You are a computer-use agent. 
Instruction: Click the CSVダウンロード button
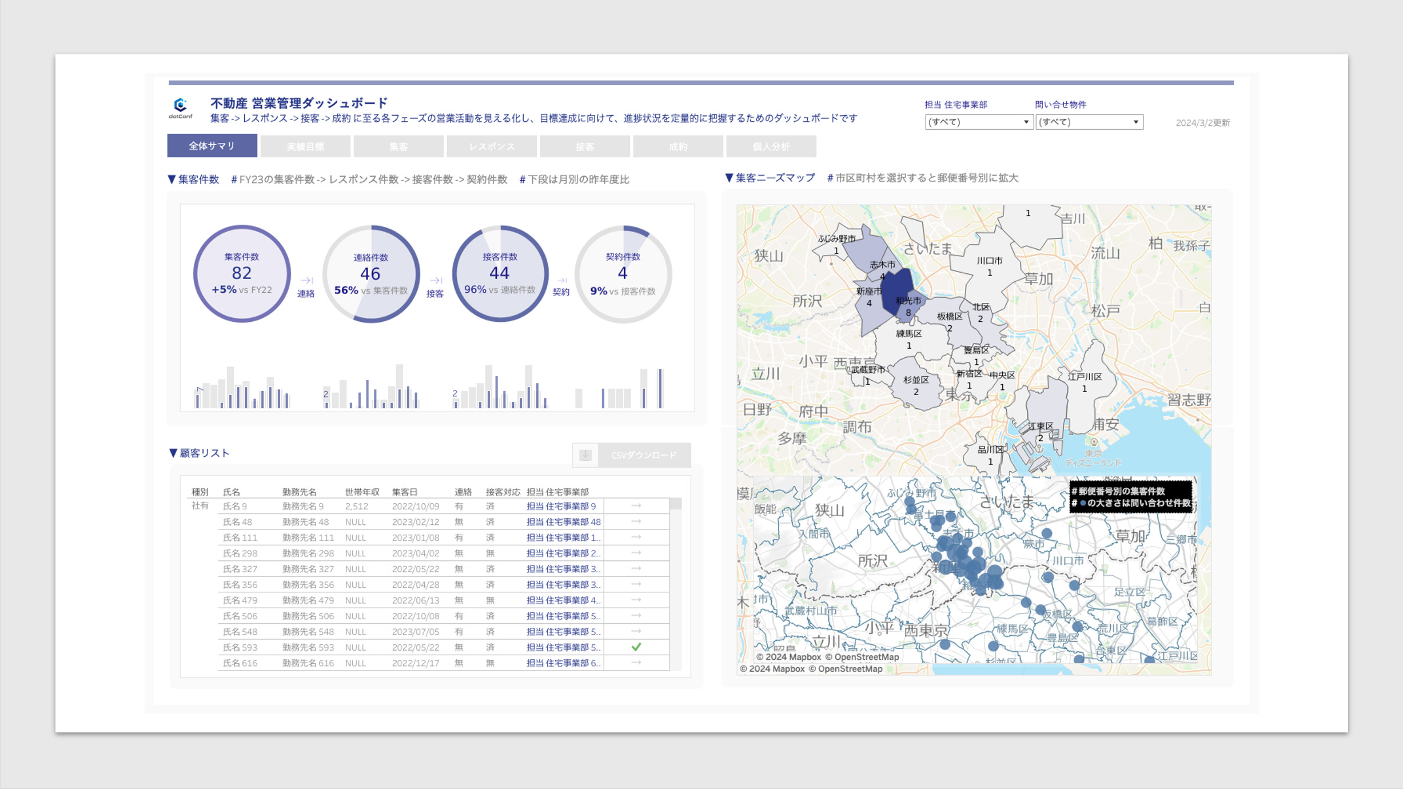(x=644, y=455)
